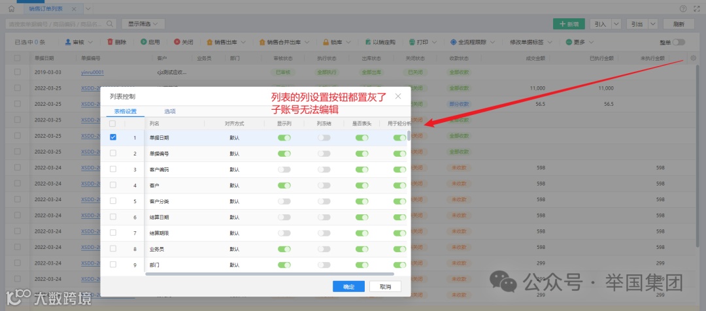Click the 取消 button
This screenshot has width=706, height=311.
click(385, 287)
